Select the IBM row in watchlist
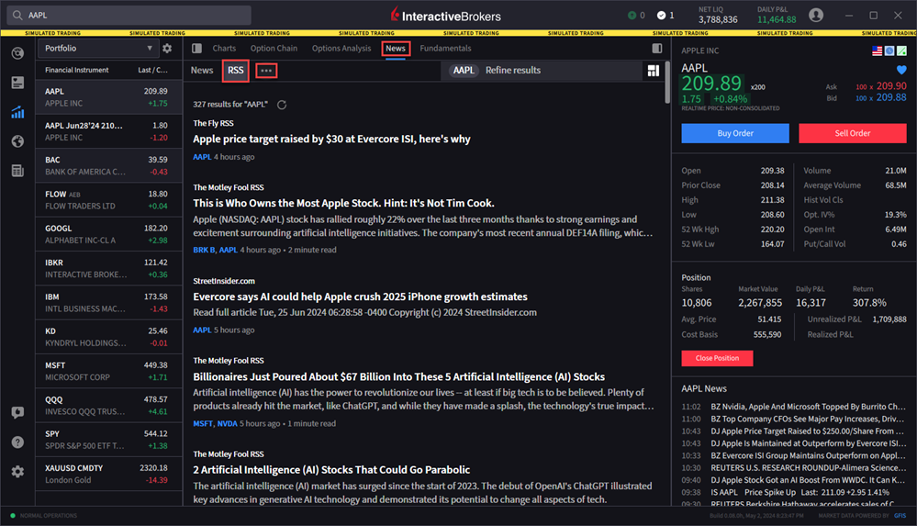 (109, 303)
